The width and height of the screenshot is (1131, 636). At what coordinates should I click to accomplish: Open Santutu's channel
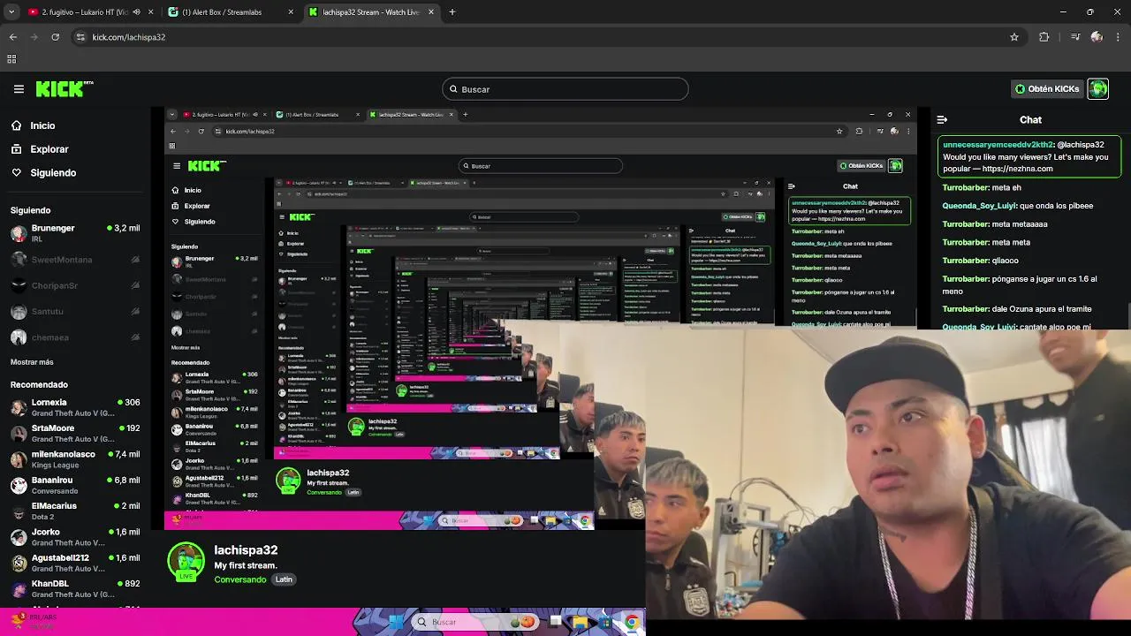pos(75,312)
